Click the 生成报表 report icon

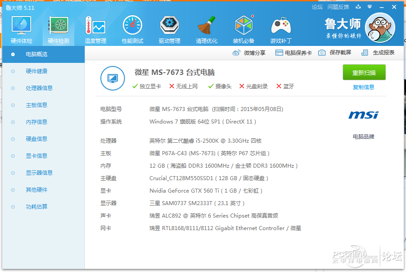(x=365, y=53)
